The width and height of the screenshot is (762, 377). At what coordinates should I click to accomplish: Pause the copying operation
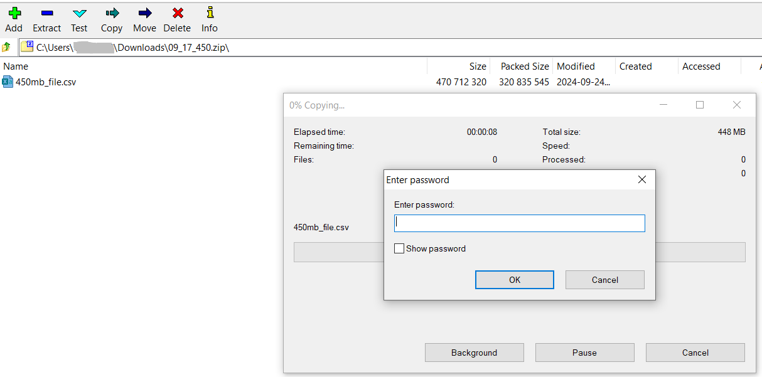coord(584,353)
